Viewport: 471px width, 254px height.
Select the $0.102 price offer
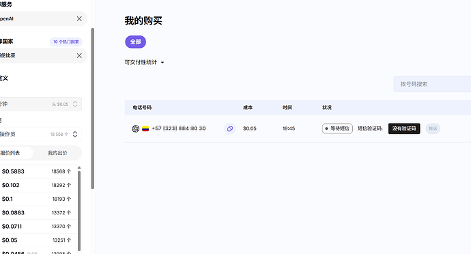(x=38, y=185)
